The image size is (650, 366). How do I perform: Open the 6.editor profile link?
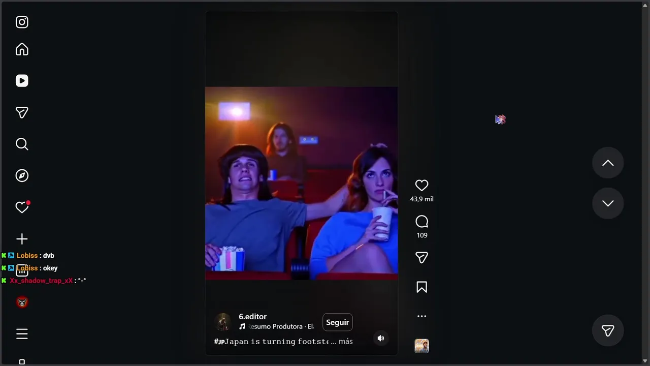coord(252,317)
